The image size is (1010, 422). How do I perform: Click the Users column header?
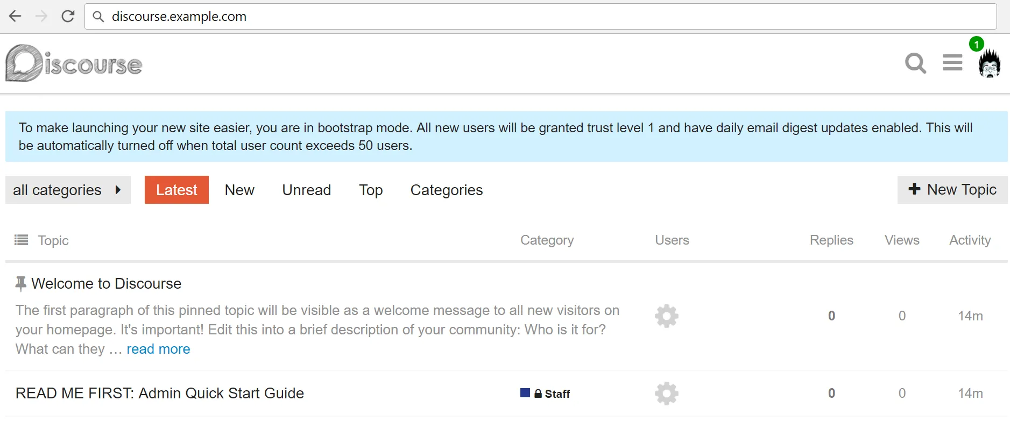672,240
